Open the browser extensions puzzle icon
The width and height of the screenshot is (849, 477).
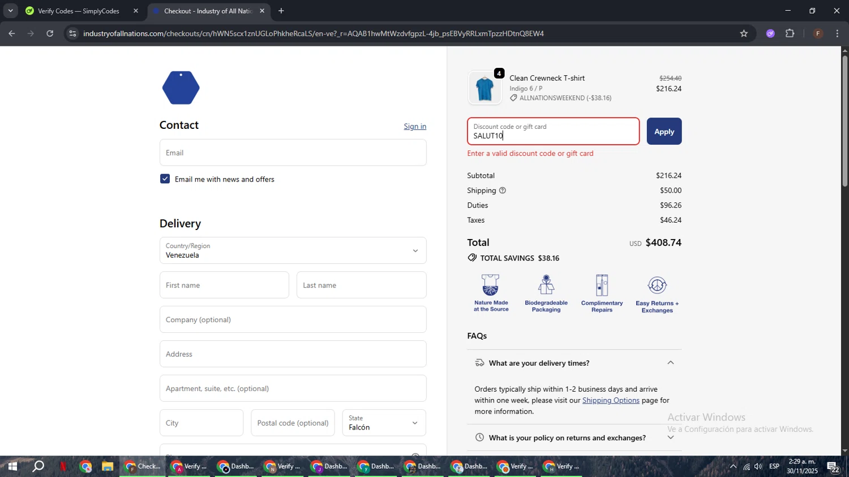[790, 33]
